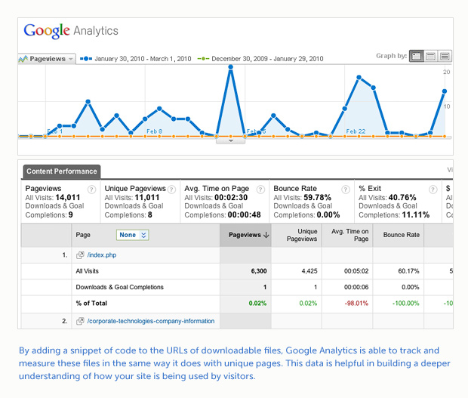
Task: Click the 00:00:06 time on page value
Action: [356, 287]
